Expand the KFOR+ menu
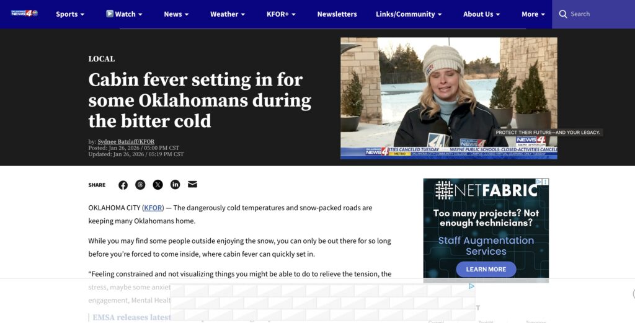635x323 pixels. click(281, 14)
